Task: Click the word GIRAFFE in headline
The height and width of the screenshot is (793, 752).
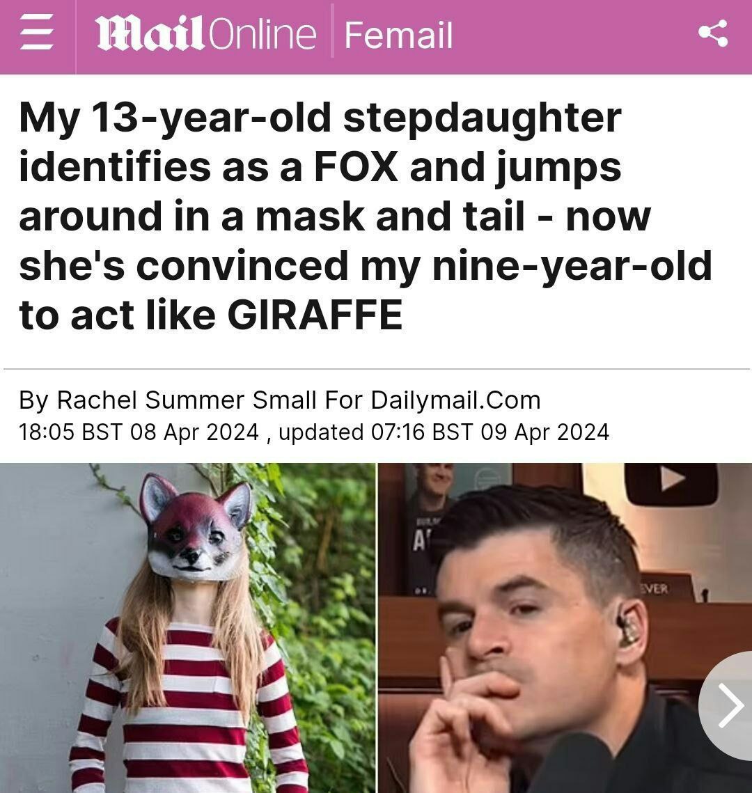Action: 315,315
